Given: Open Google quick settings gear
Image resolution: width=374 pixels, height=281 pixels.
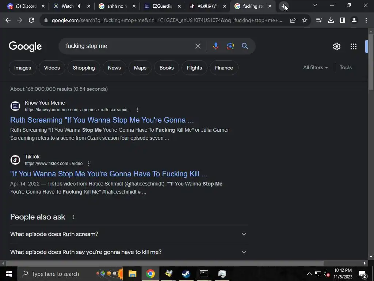Looking at the screenshot, I should 336,46.
